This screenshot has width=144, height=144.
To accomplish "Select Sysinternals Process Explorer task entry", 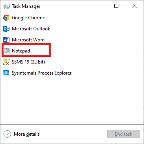I will tap(72, 73).
